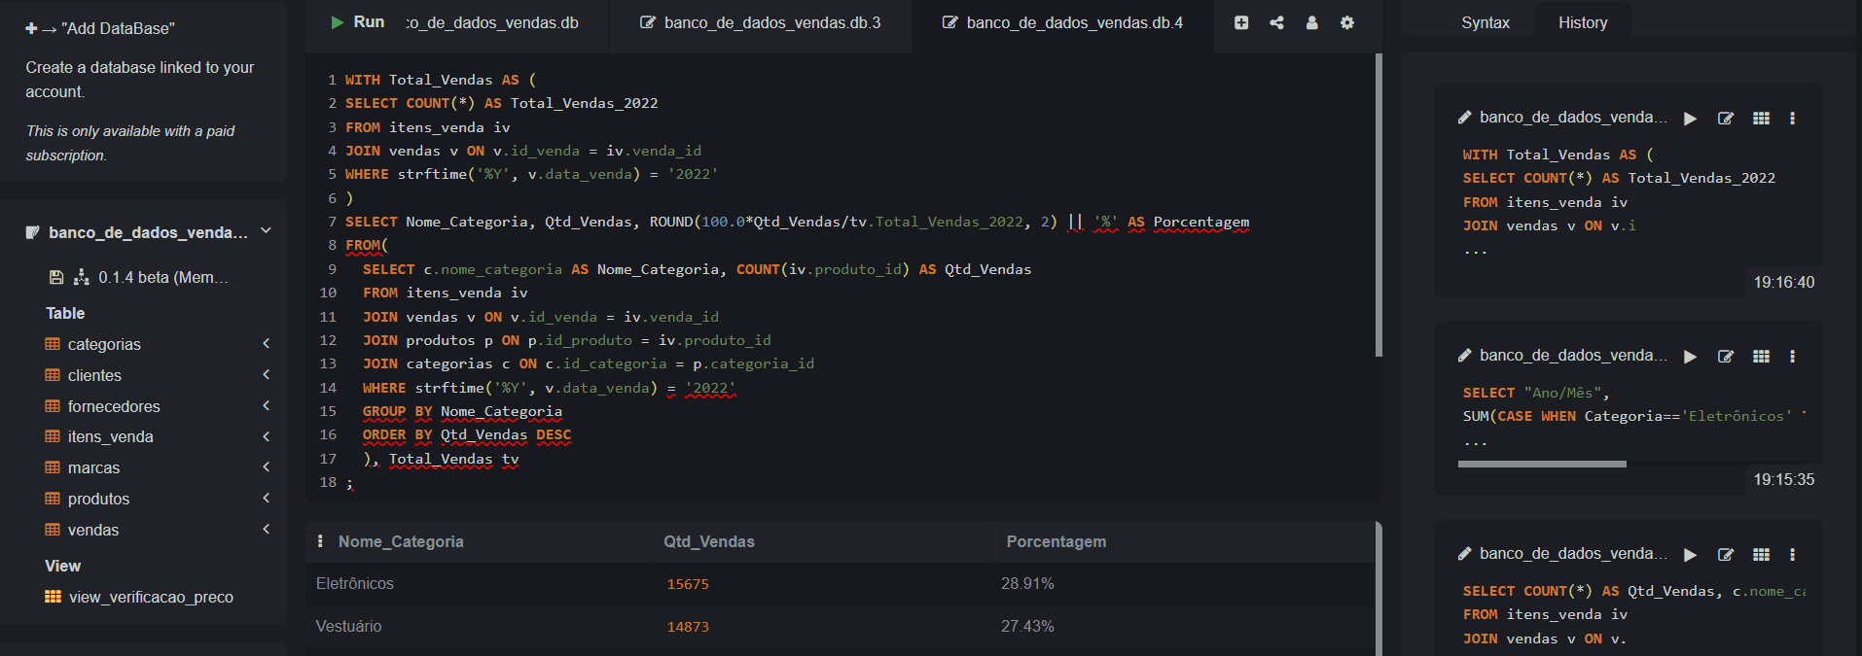
Task: Select the fornecedores table
Action: pyautogui.click(x=114, y=406)
